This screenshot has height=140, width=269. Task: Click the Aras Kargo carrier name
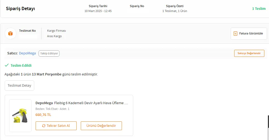click(x=55, y=36)
